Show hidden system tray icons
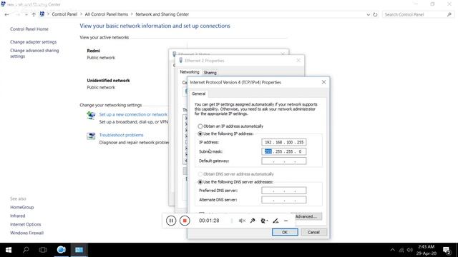 392,250
